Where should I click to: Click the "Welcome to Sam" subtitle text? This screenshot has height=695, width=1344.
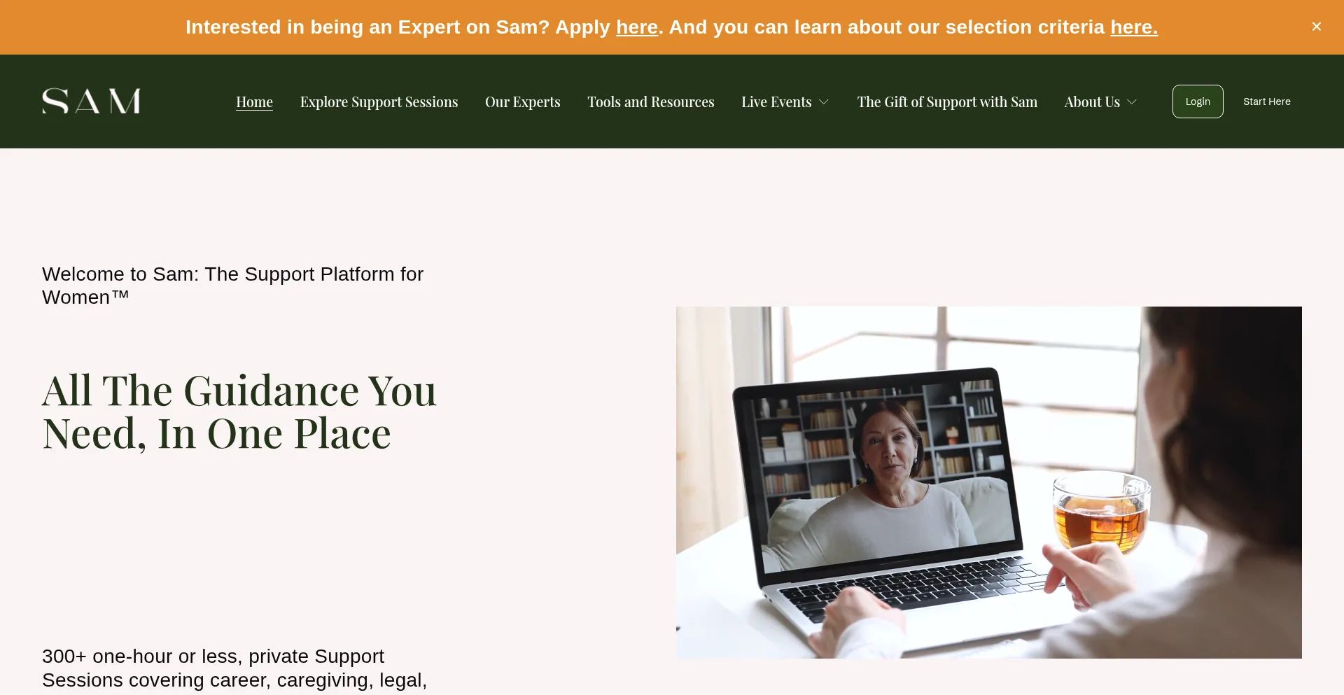(x=232, y=286)
